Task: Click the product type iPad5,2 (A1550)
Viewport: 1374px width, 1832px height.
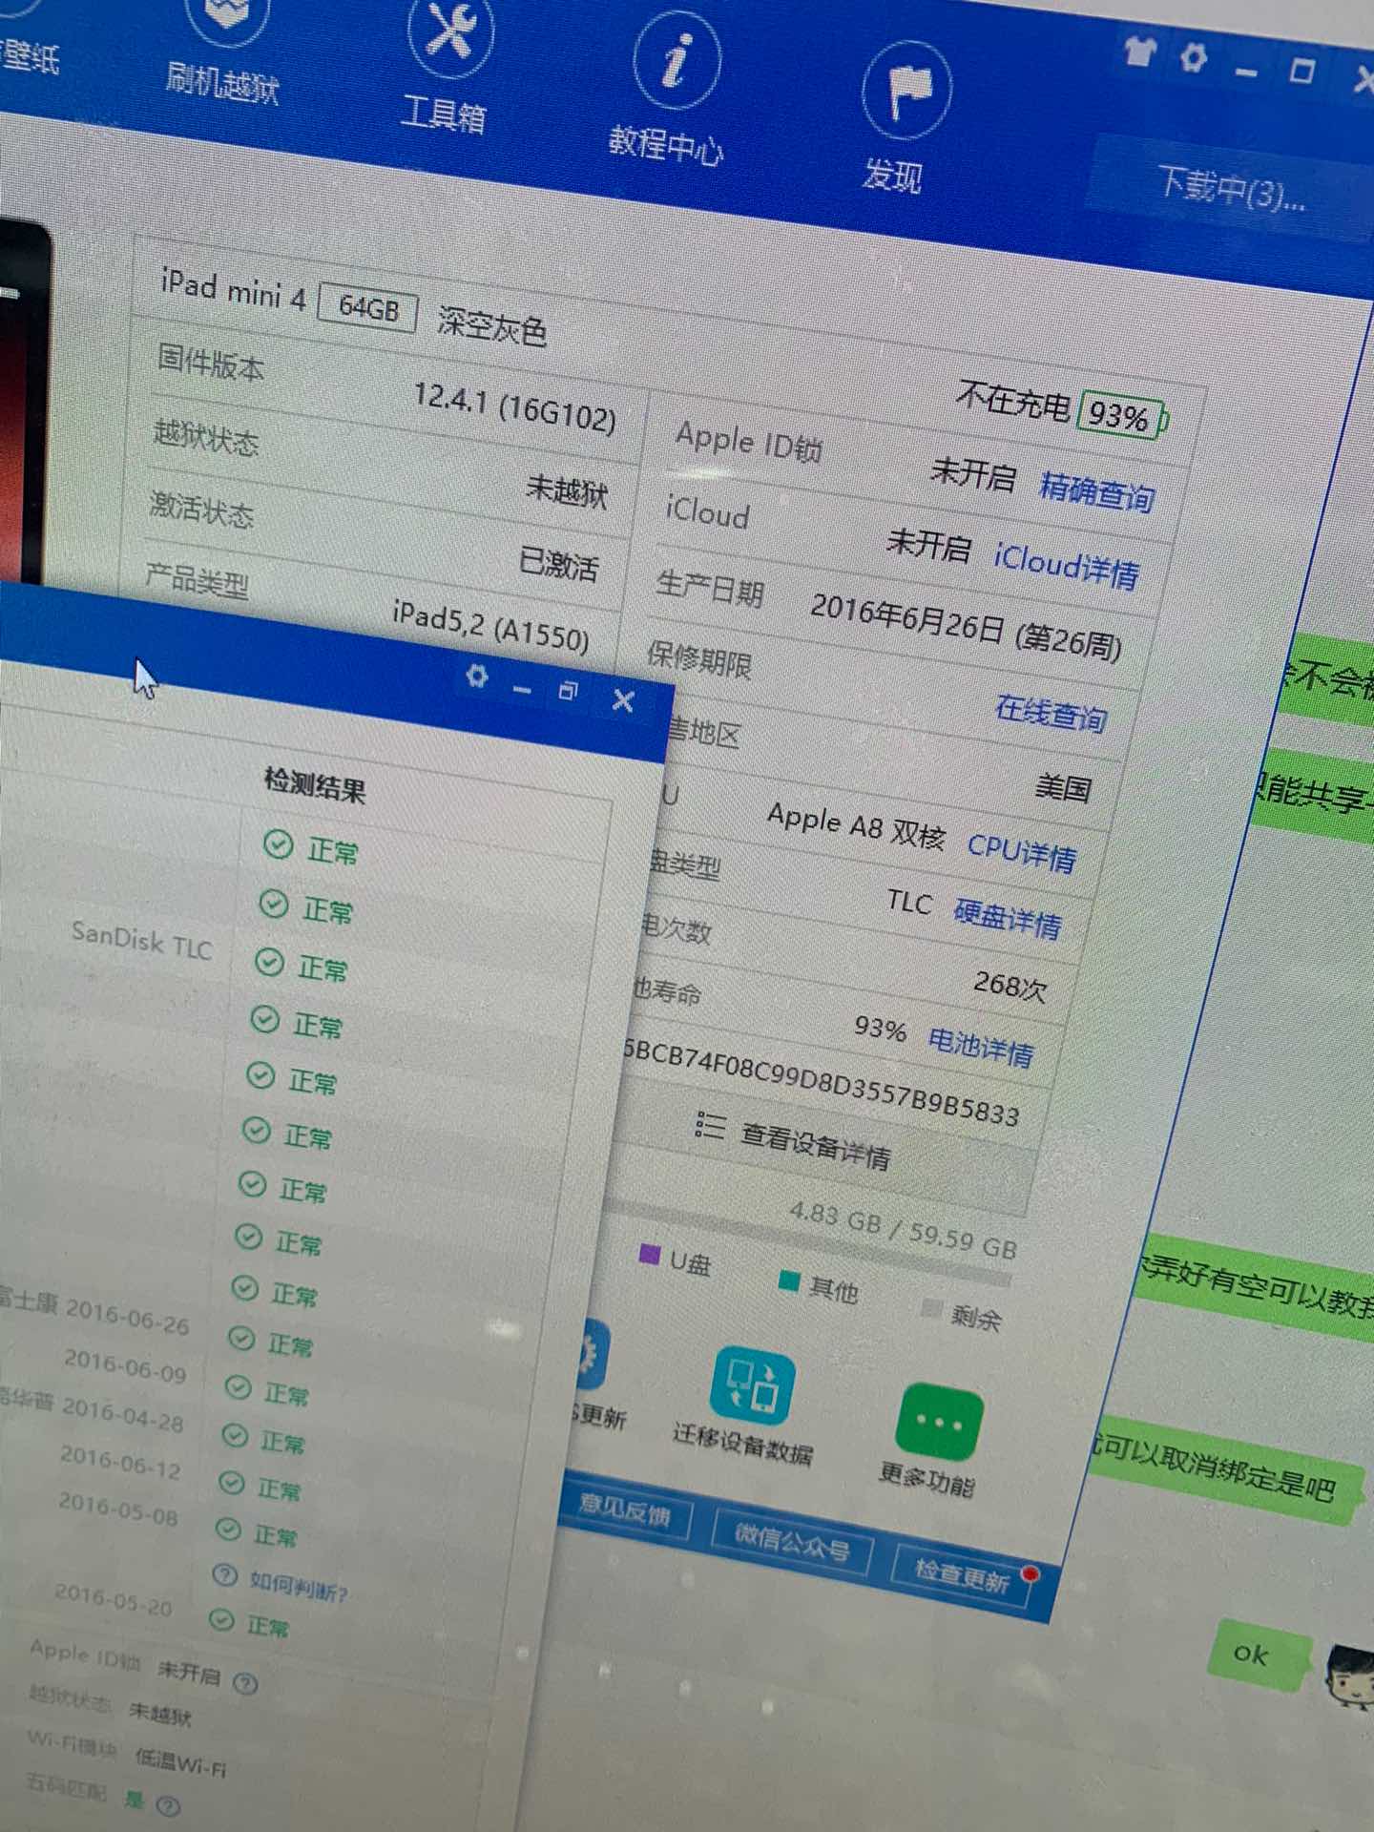Action: pos(490,625)
